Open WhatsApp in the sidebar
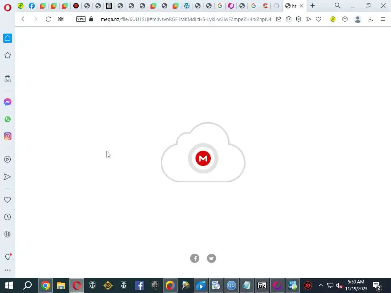This screenshot has height=293, width=391. coord(8,119)
